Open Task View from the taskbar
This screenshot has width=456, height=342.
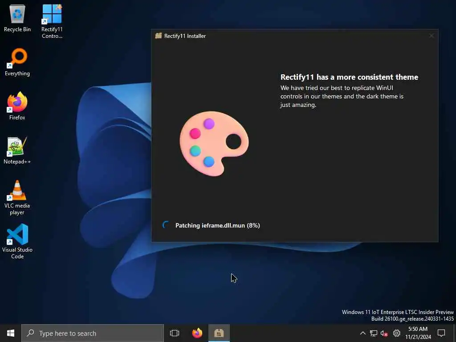(x=175, y=333)
